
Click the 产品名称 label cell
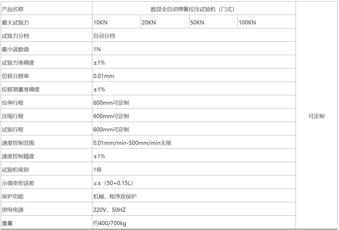(13, 9)
